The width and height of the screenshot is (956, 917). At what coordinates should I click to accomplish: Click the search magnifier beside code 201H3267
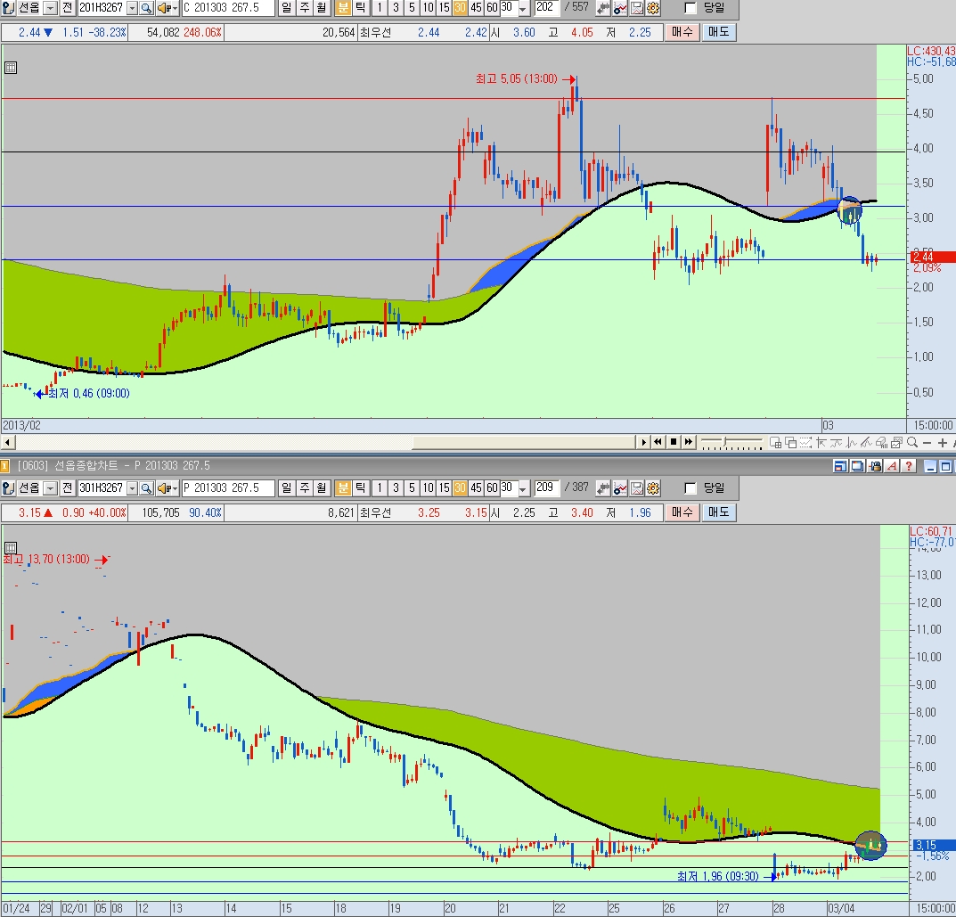coord(146,8)
